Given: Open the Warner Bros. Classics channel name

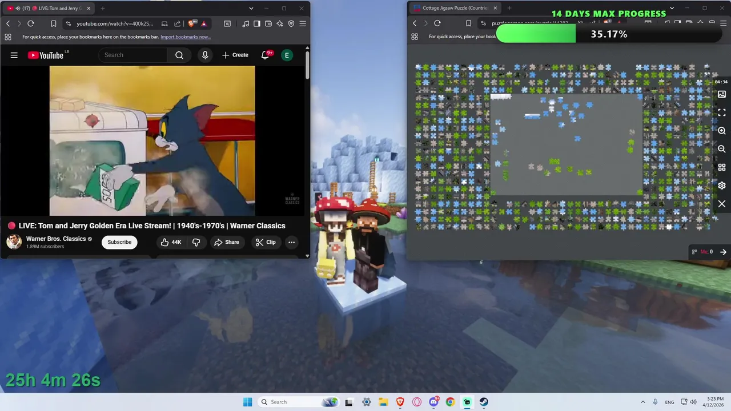Looking at the screenshot, I should tap(56, 239).
